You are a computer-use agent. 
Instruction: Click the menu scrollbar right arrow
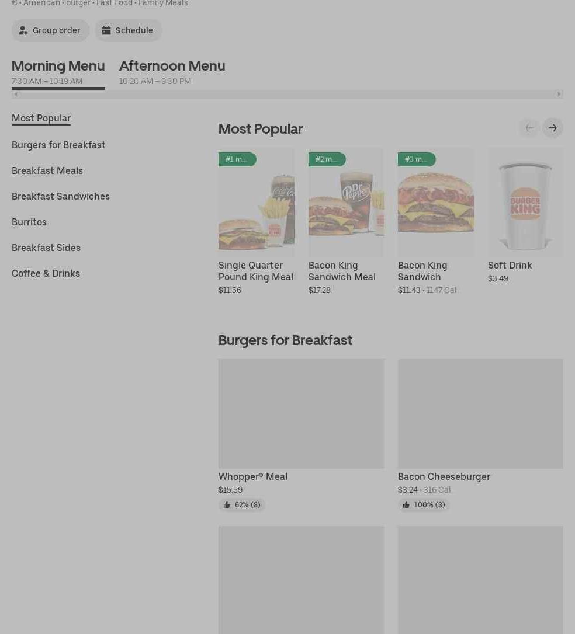[559, 94]
